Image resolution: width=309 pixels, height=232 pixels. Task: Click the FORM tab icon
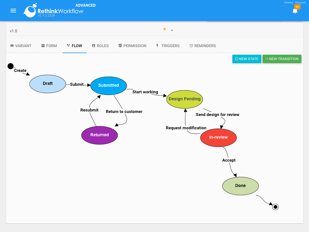click(x=43, y=46)
